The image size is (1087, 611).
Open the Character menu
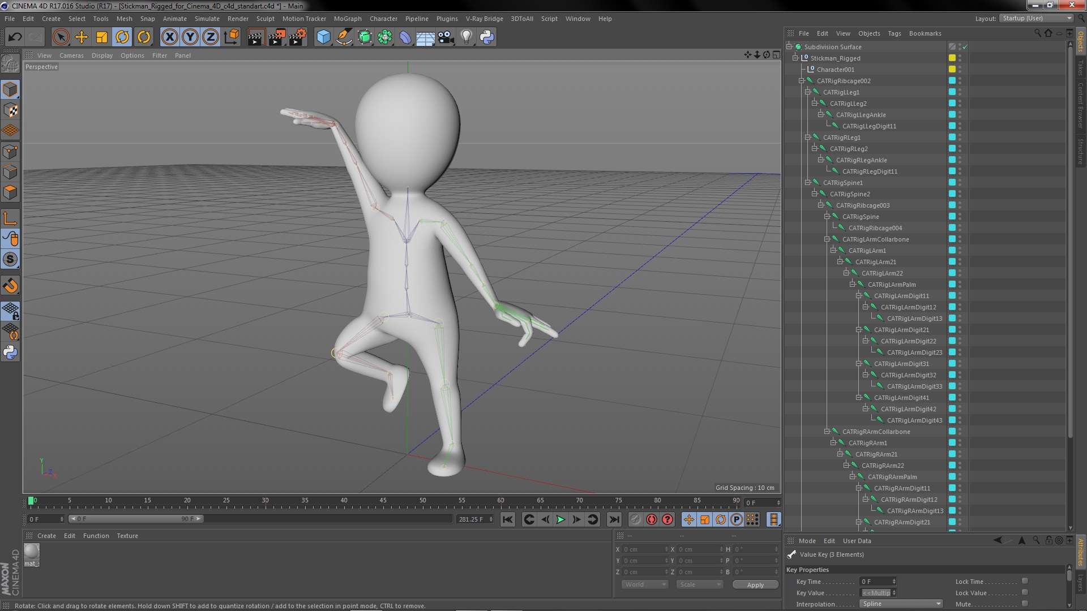(x=383, y=19)
